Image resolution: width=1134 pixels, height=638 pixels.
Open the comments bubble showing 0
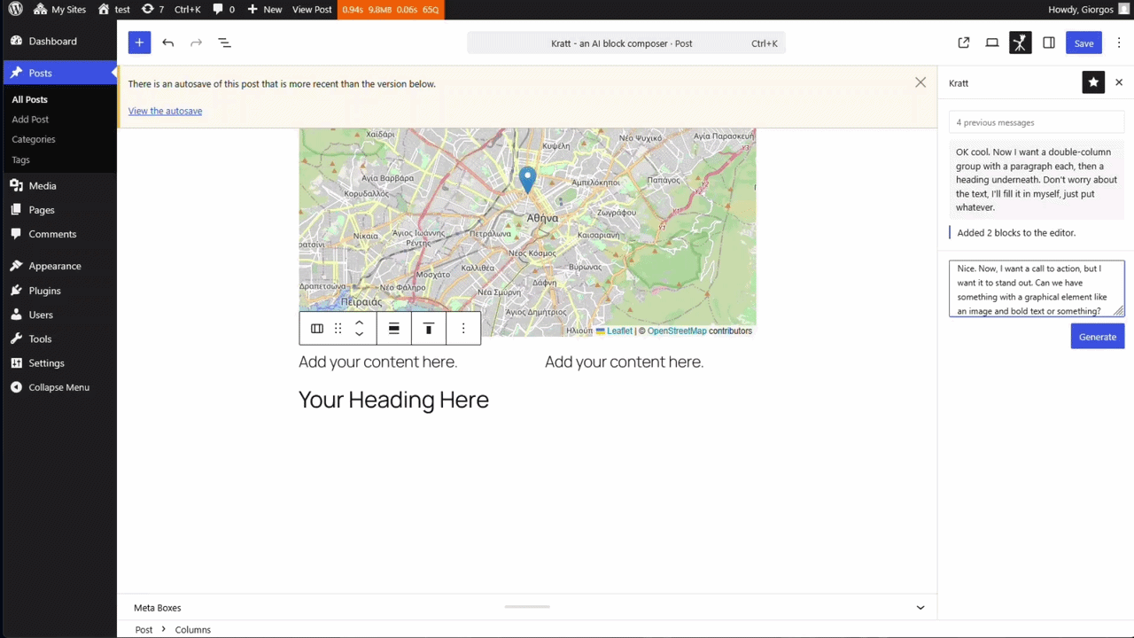pos(224,9)
